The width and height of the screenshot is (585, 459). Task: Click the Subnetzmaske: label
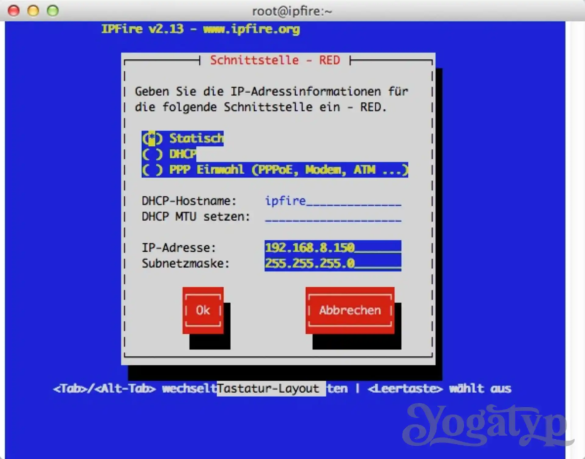pyautogui.click(x=186, y=263)
